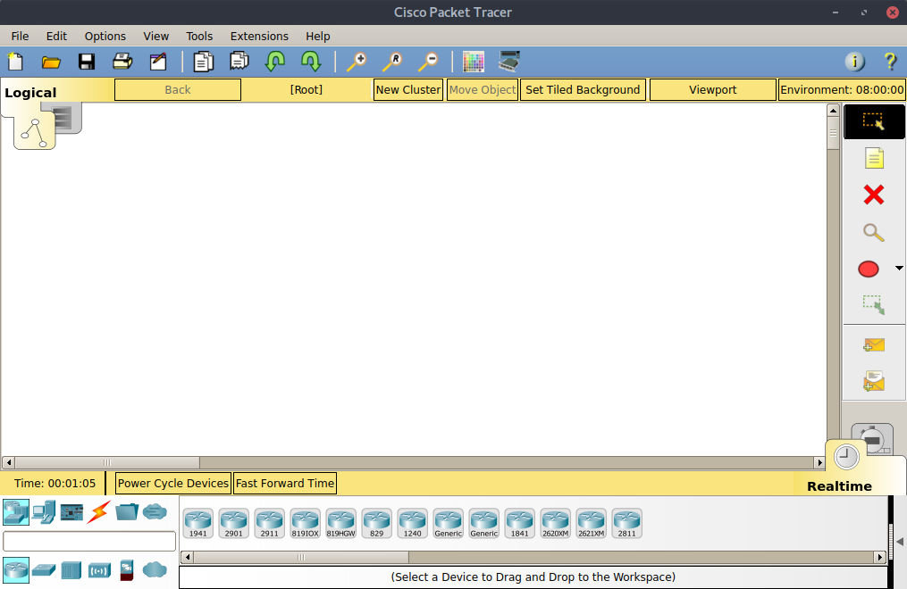Select the WAN Emulation cloud subcategory
The image size is (907, 589).
point(155,570)
